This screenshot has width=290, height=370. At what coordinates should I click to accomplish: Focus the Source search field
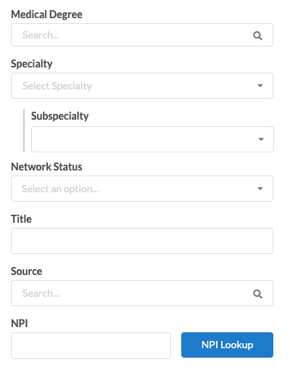[142, 293]
